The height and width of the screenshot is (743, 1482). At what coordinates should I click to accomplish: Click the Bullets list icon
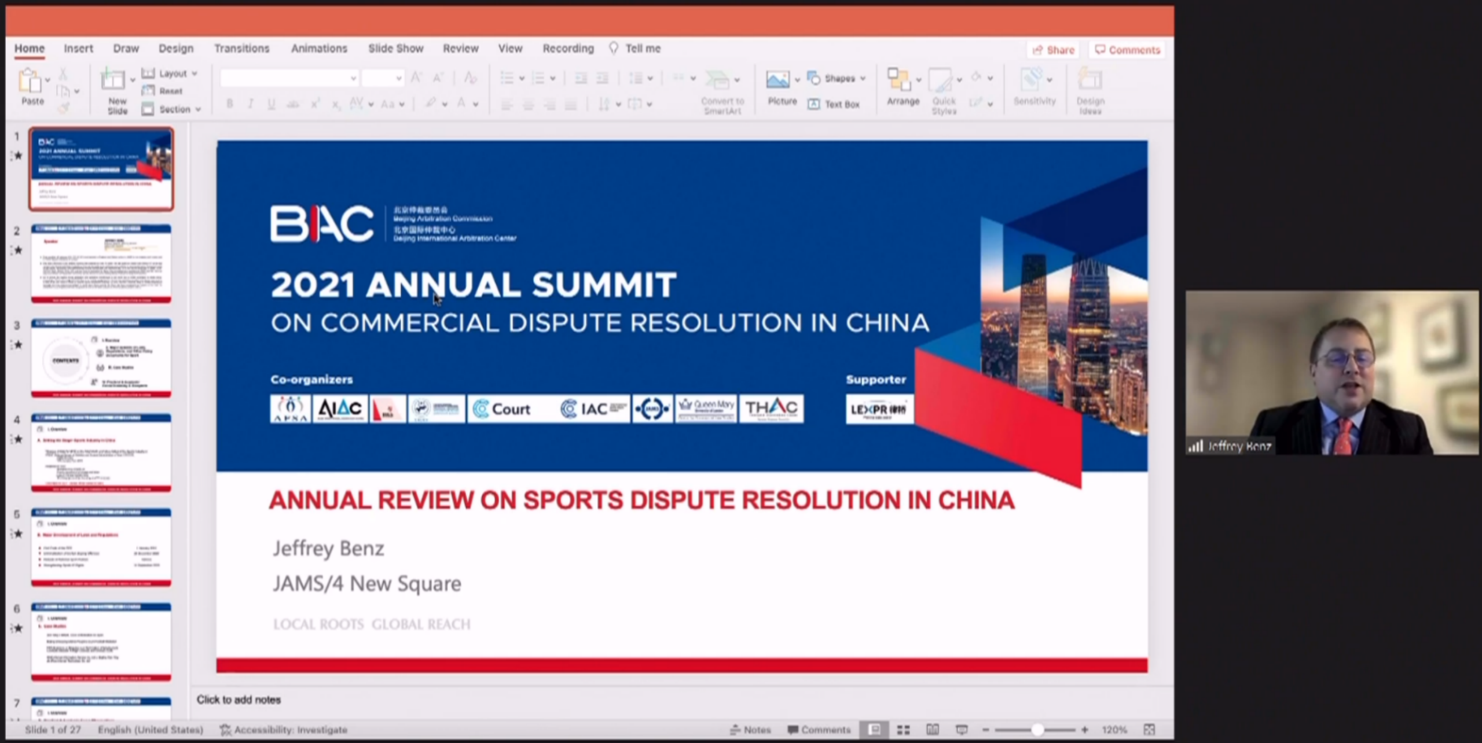(x=507, y=78)
